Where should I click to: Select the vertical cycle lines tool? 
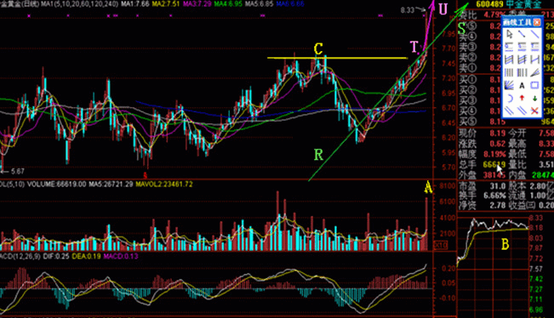pos(509,73)
